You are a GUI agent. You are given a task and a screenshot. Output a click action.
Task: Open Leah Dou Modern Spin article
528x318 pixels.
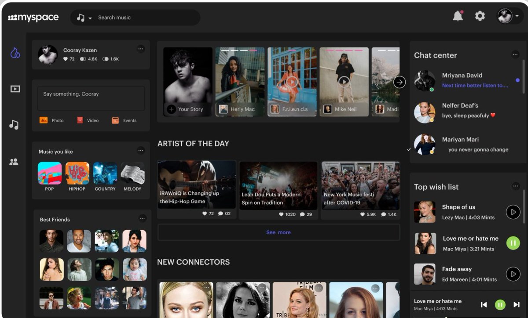tap(278, 185)
